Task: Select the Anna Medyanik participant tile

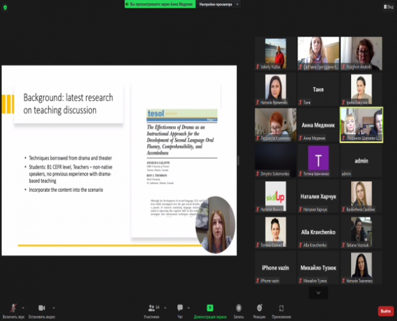Action: [x=318, y=125]
